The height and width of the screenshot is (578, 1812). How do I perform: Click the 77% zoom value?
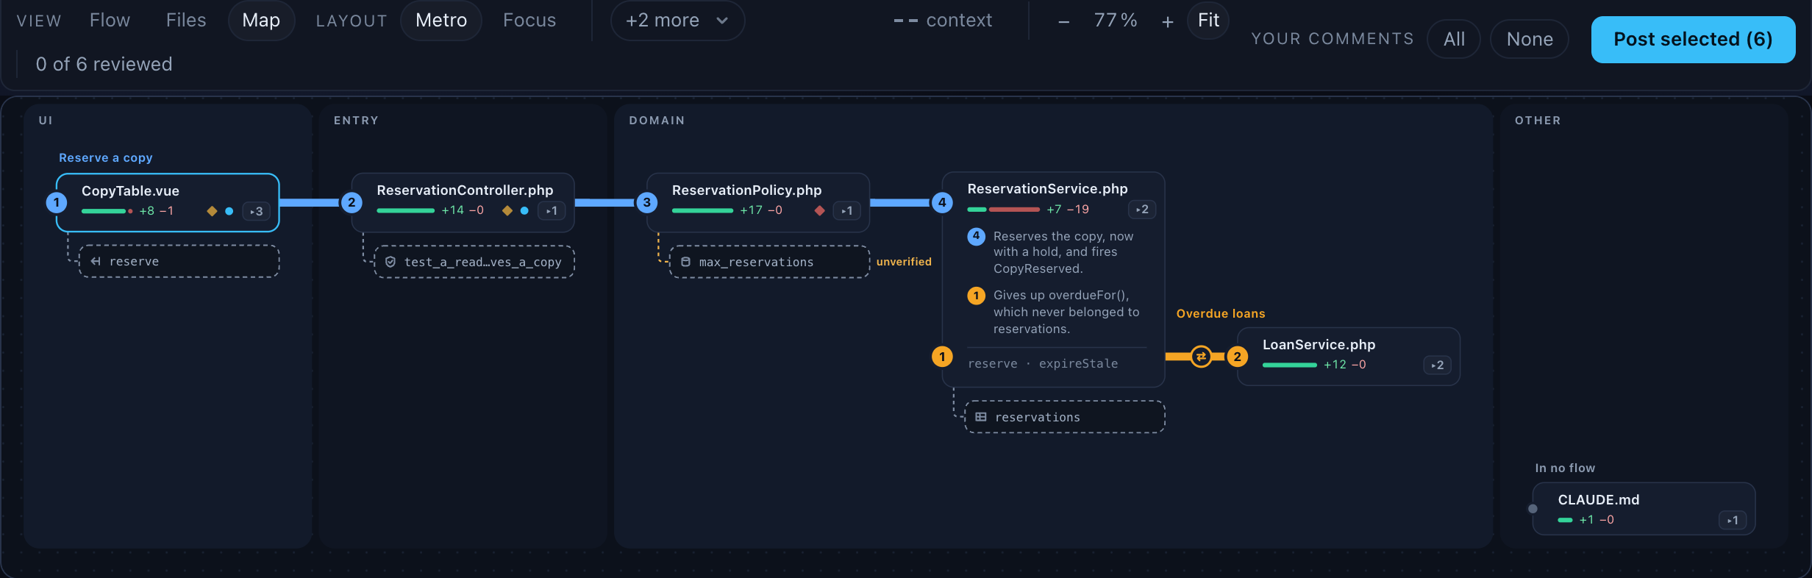[x=1116, y=21]
